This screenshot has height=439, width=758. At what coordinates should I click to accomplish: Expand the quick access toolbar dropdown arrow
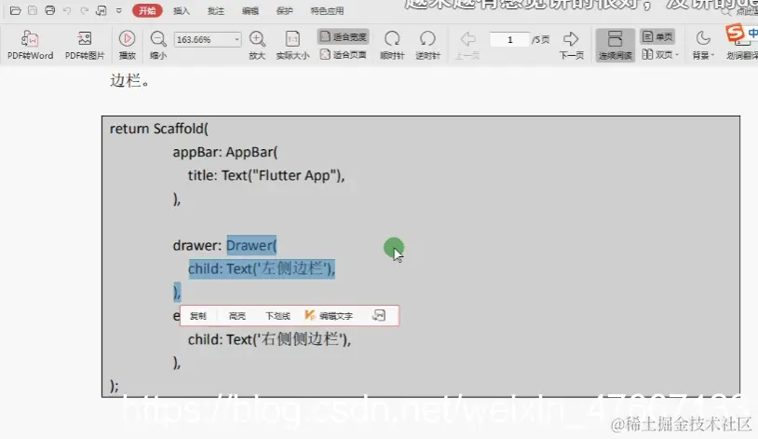[x=119, y=10]
